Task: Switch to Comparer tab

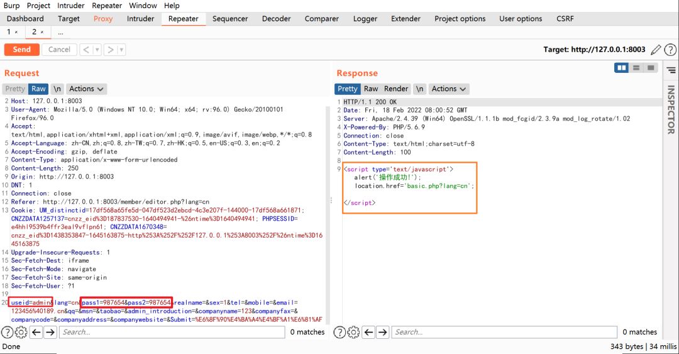Action: pos(322,19)
